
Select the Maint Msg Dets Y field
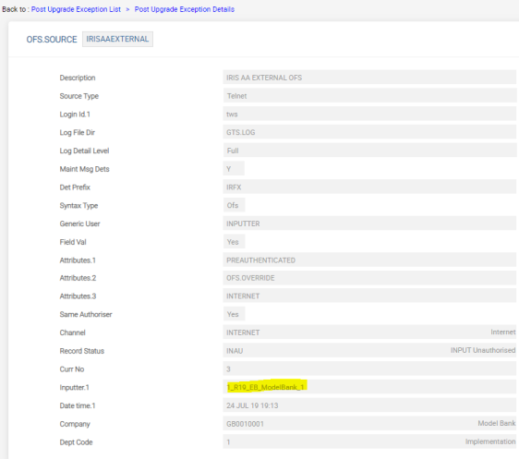tap(234, 168)
